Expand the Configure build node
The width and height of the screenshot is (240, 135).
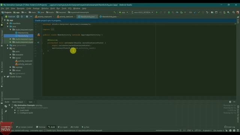(x=15, y=113)
